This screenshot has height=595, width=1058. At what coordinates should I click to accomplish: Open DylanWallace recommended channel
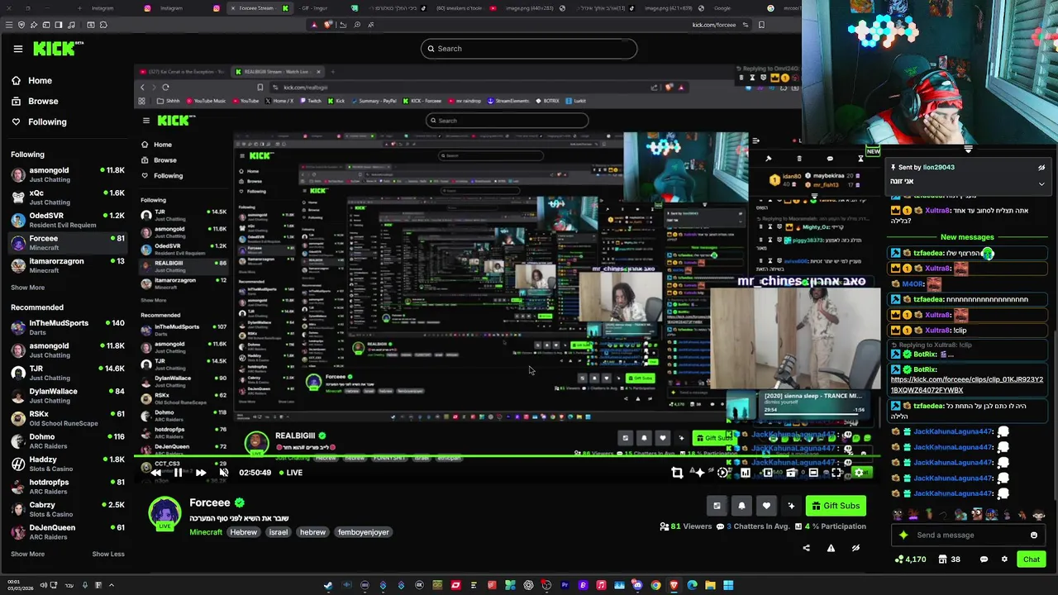(66, 395)
